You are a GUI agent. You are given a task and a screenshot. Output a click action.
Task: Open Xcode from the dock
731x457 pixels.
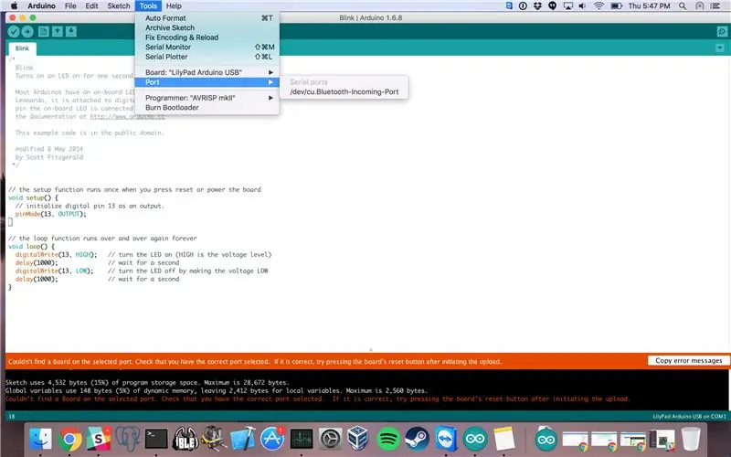tap(243, 439)
